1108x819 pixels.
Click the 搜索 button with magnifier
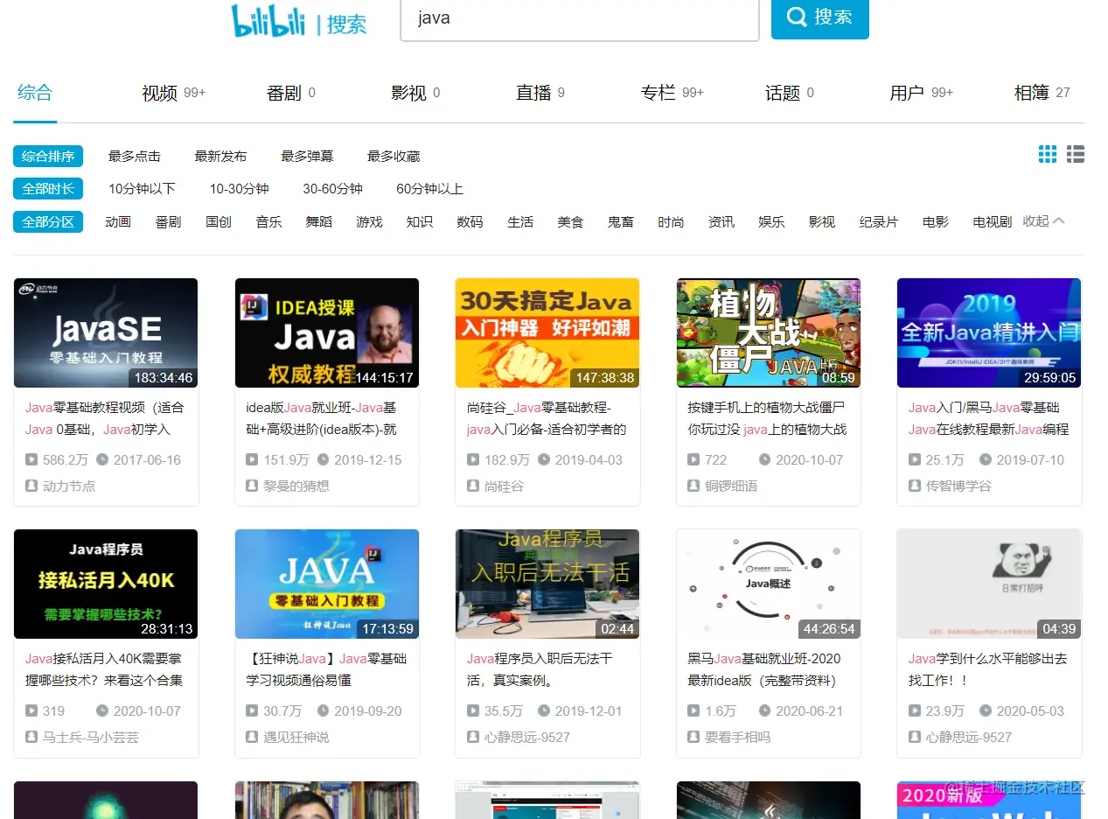tap(820, 17)
